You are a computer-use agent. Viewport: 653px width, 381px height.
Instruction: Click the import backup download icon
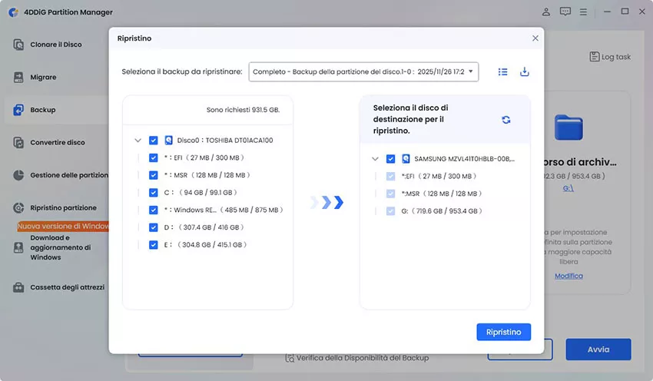click(x=524, y=71)
